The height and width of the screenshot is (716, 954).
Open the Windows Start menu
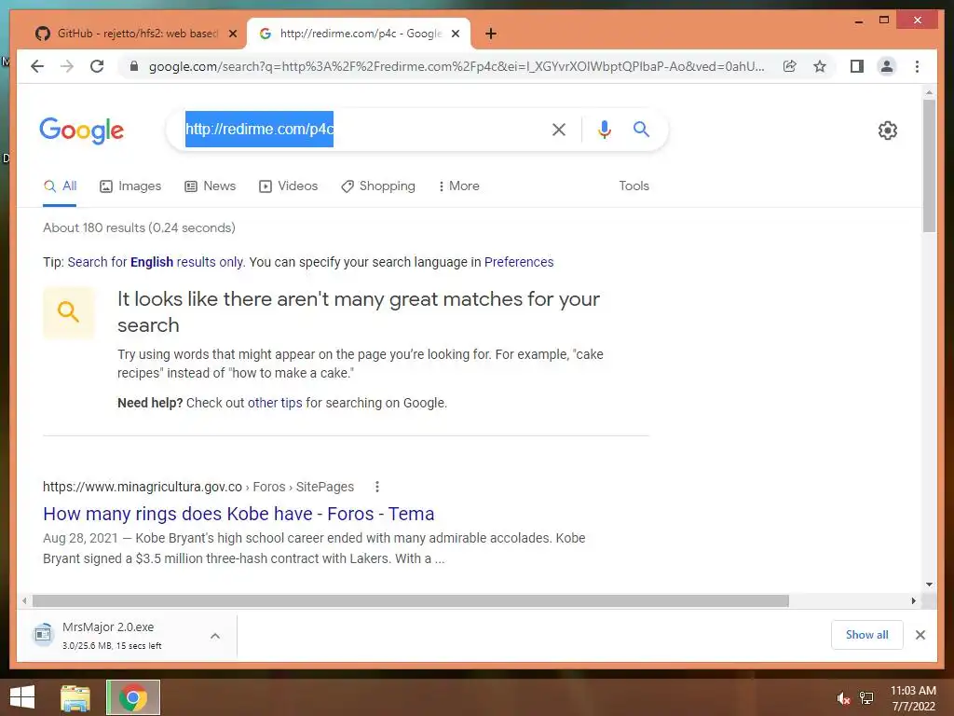22,697
